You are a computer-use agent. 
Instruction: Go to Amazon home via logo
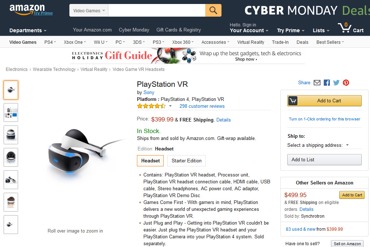(x=27, y=9)
